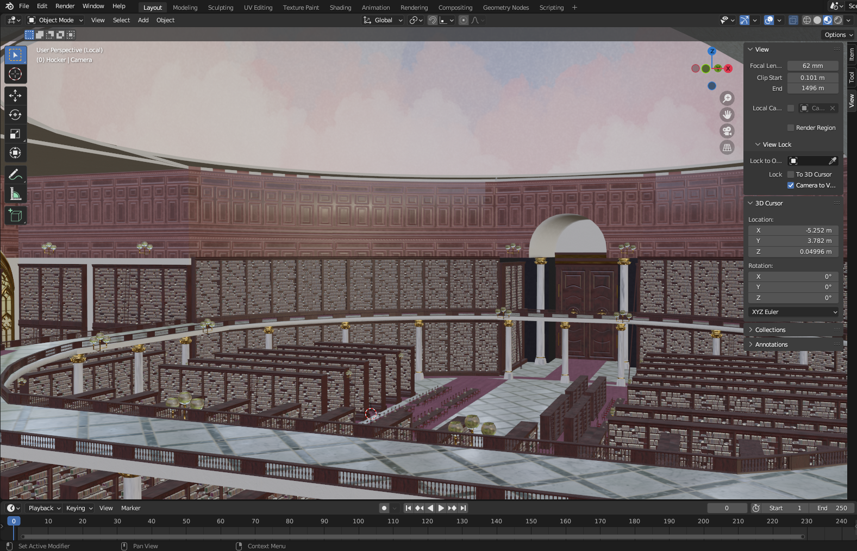Play the animation forward
This screenshot has width=857, height=551.
coord(441,508)
